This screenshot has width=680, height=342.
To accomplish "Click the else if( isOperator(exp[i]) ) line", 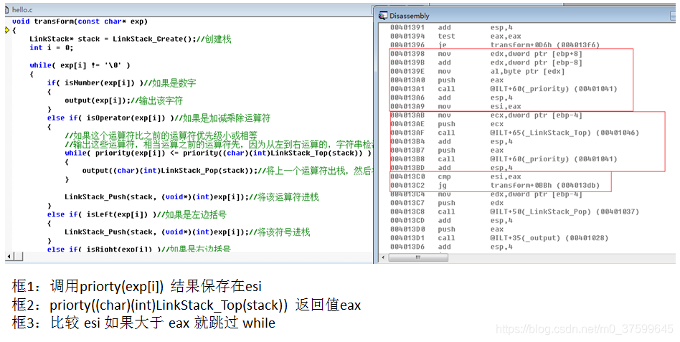I will pyautogui.click(x=159, y=118).
